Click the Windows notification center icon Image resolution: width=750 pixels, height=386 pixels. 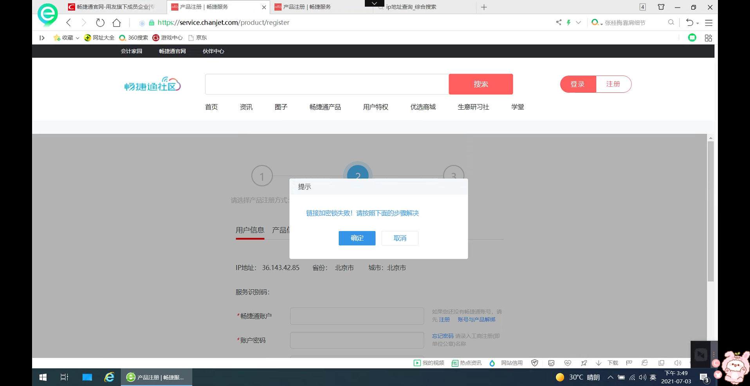pos(705,378)
